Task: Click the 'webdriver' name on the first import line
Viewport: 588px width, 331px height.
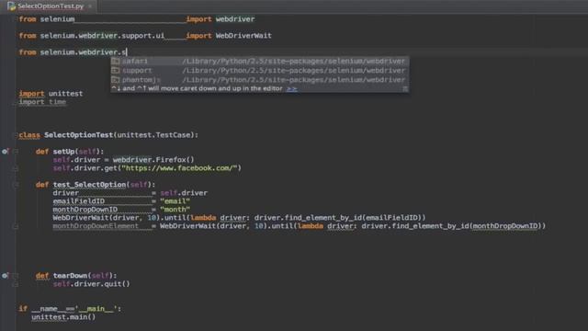Action: point(235,18)
